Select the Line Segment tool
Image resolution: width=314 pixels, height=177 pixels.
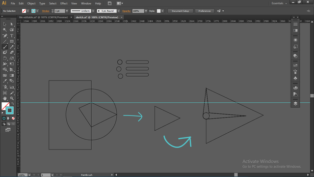tap(5, 41)
